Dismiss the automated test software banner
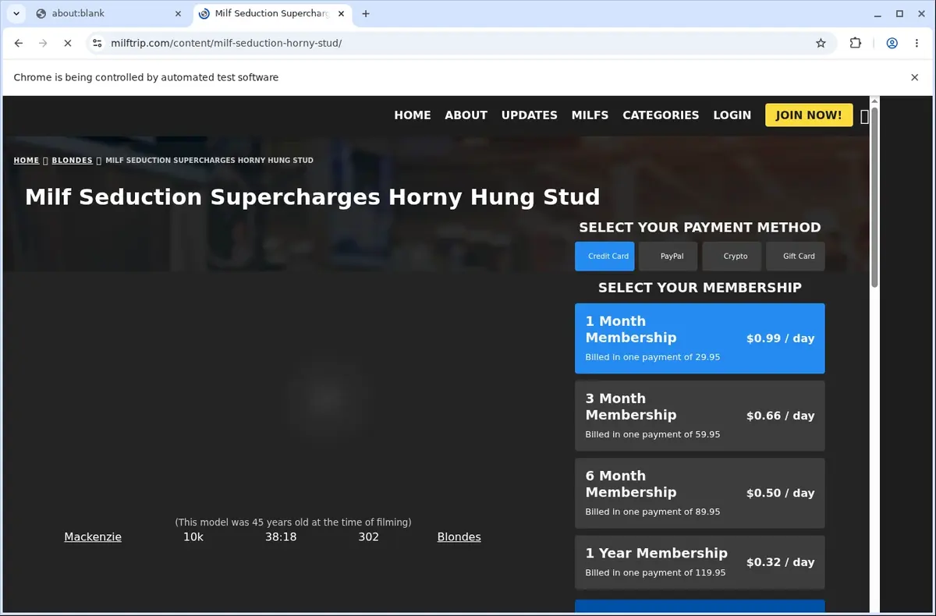936x616 pixels. click(915, 77)
